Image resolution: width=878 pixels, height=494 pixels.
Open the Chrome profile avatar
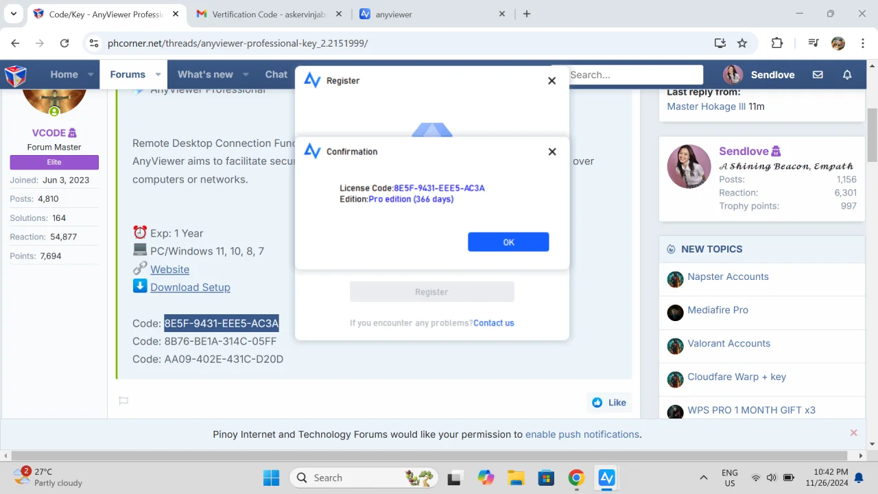(x=838, y=43)
